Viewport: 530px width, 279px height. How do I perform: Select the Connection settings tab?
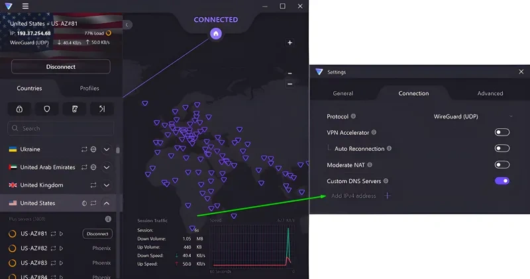click(x=413, y=93)
